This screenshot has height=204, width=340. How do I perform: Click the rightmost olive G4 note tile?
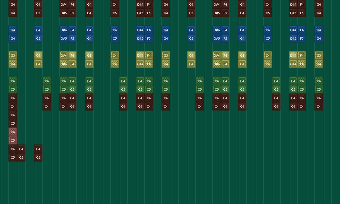318,64
